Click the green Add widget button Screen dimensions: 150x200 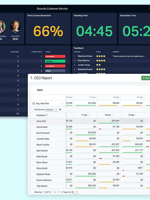[146, 78]
